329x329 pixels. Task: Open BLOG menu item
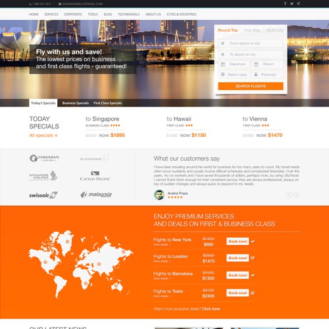(x=108, y=14)
